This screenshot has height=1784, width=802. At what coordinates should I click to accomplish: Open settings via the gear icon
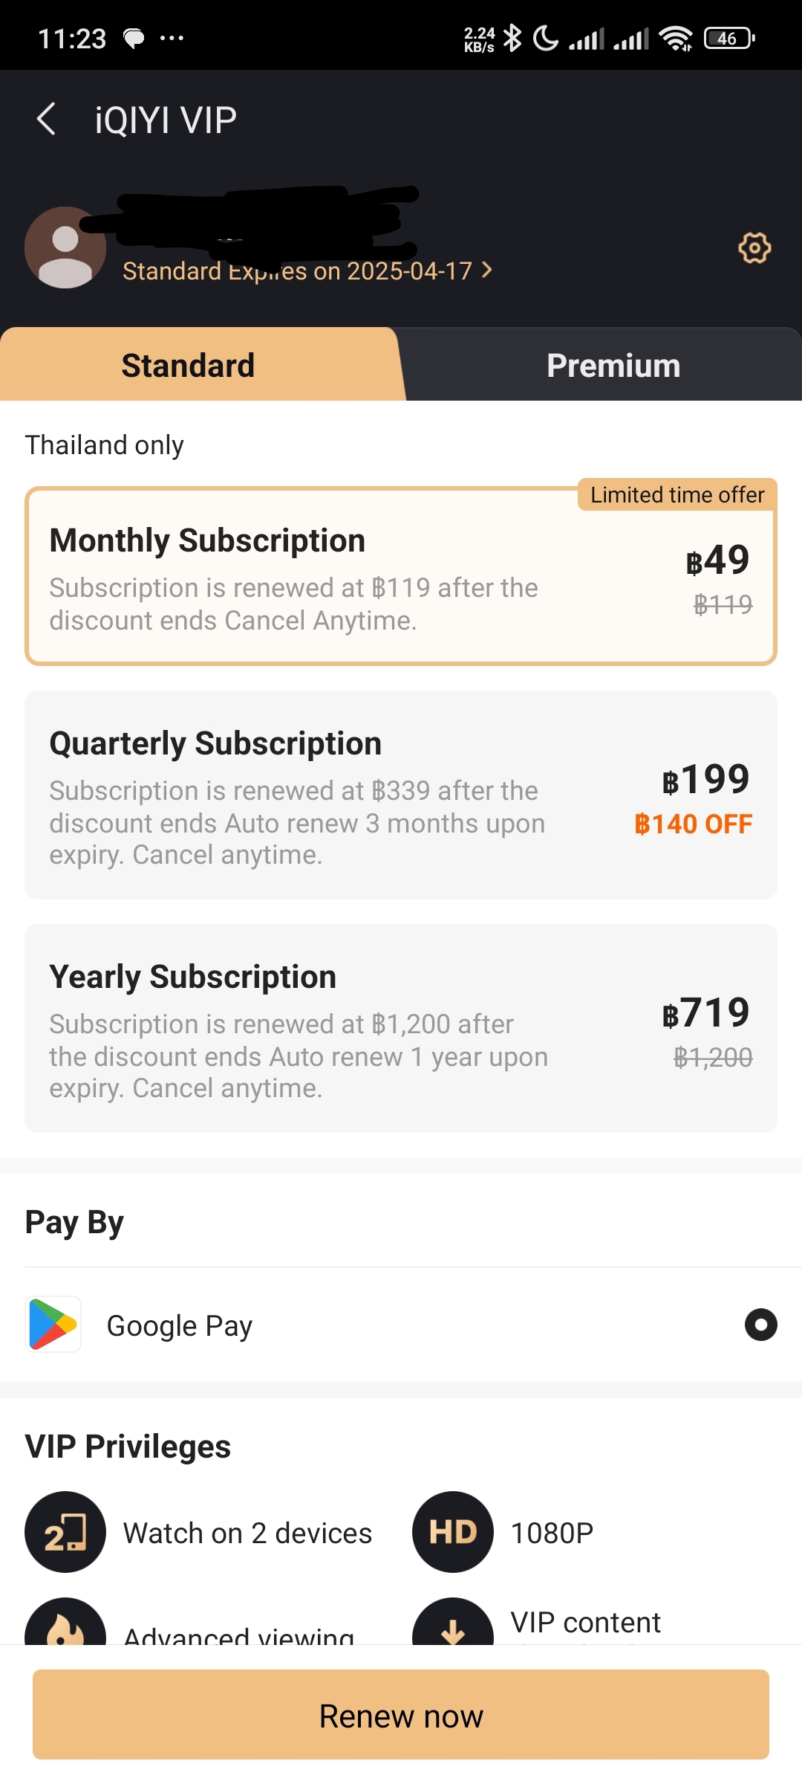point(754,248)
